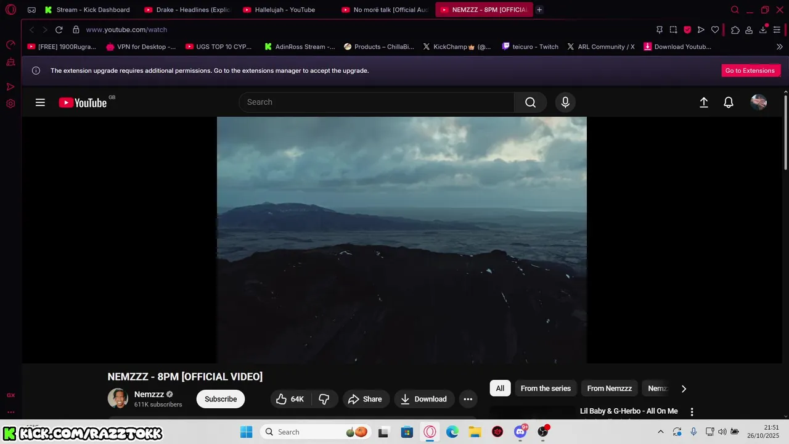Click the Go to Extensions button
Screen dimensions: 789x444
tap(750, 70)
